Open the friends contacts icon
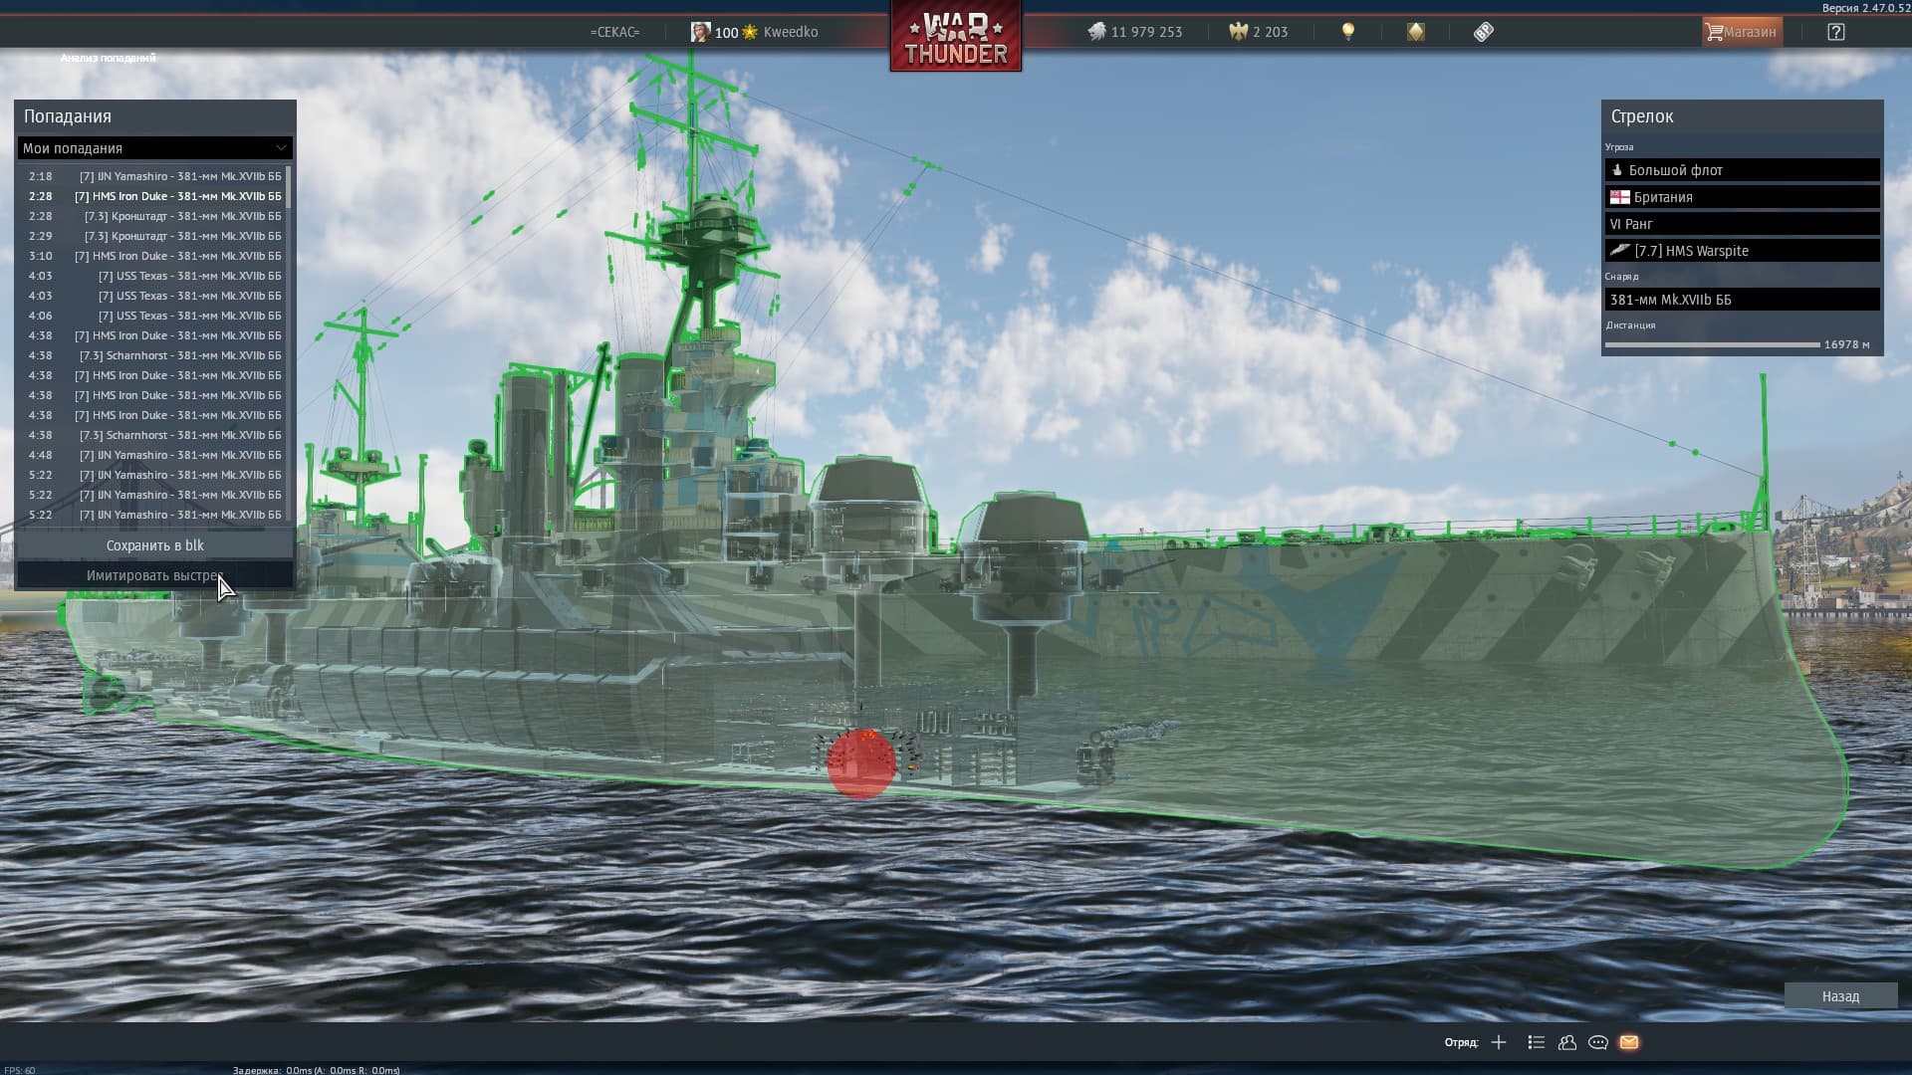The image size is (1912, 1075). [1567, 1042]
